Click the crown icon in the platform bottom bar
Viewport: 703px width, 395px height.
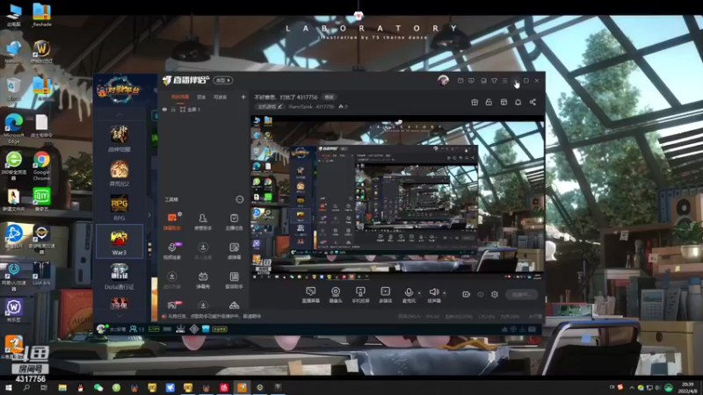180,329
